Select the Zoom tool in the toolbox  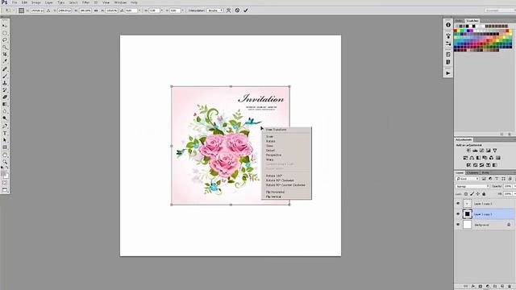[x=5, y=162]
